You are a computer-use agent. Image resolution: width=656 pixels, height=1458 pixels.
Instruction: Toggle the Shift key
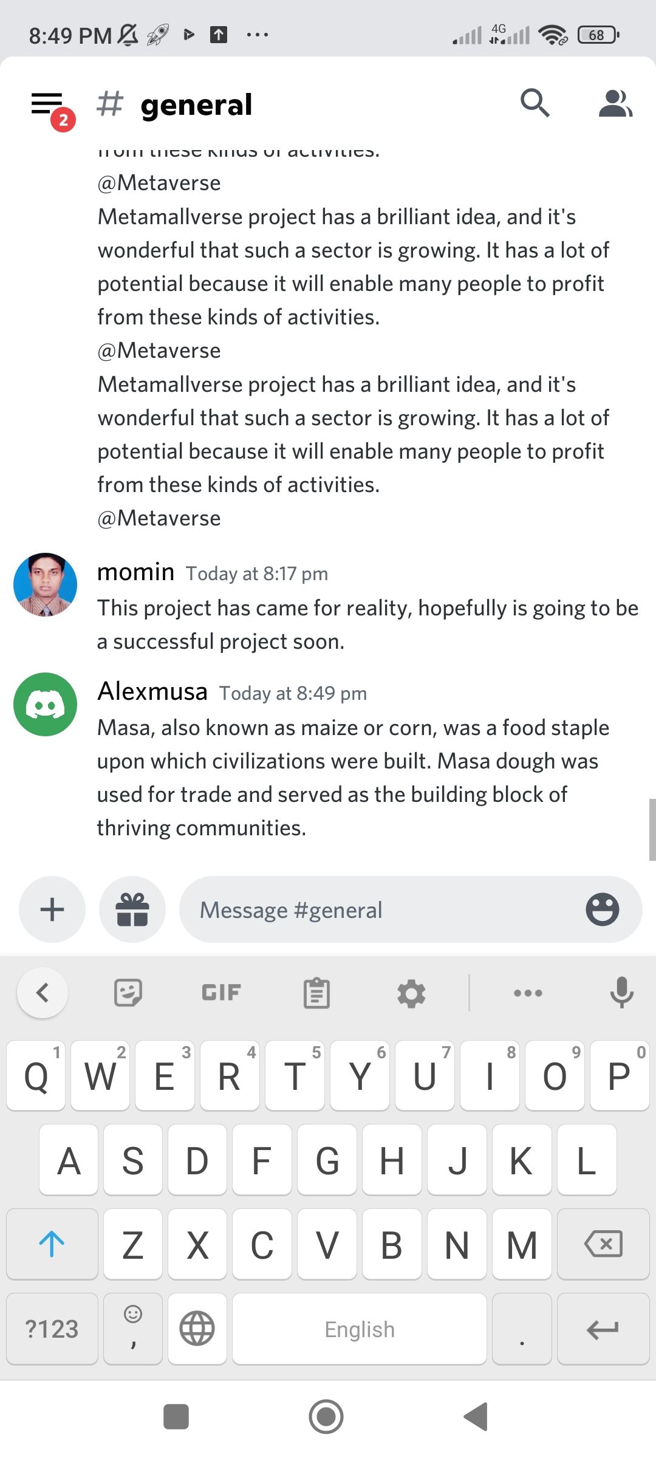[52, 1244]
